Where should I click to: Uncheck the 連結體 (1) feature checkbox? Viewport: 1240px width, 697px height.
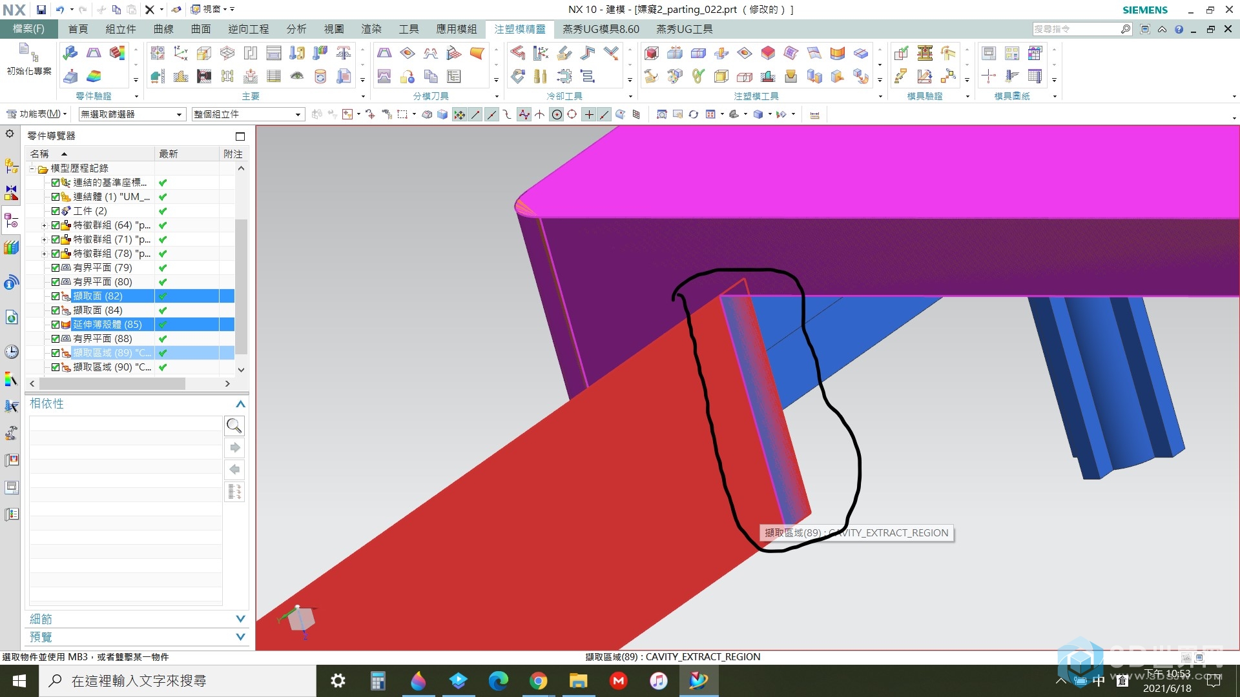click(56, 197)
